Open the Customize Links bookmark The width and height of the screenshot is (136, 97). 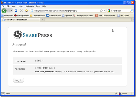point(54,16)
